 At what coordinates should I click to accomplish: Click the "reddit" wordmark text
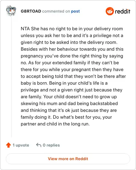point(123,11)
